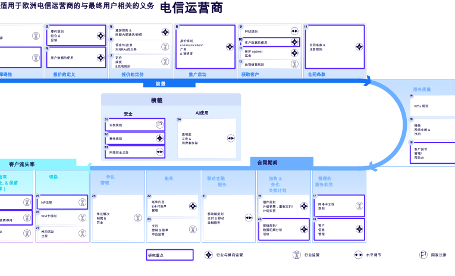Select the 客户流失率 stage label
Viewport: 455px width, 276px height.
(x=22, y=164)
